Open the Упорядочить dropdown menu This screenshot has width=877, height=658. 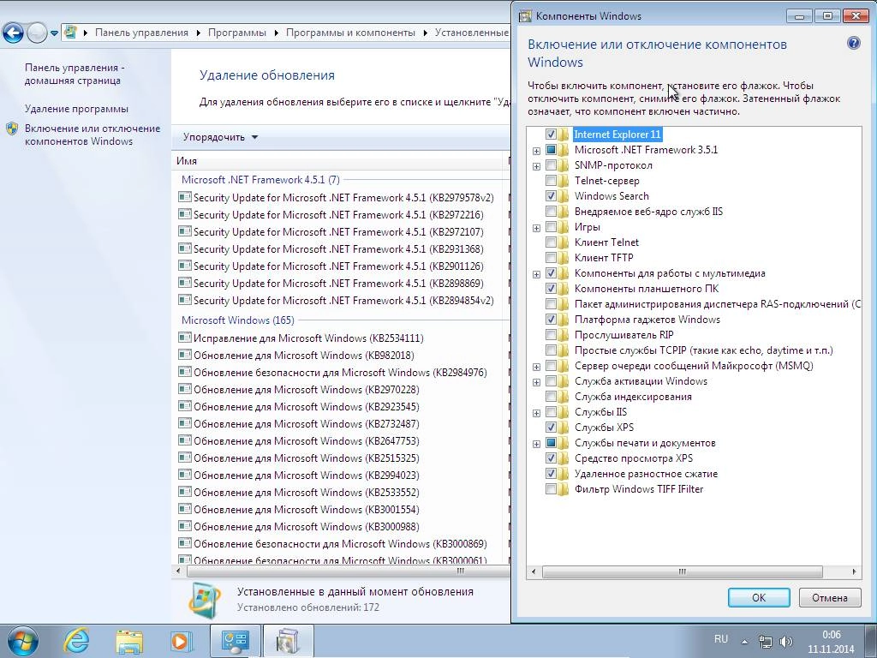pos(220,137)
